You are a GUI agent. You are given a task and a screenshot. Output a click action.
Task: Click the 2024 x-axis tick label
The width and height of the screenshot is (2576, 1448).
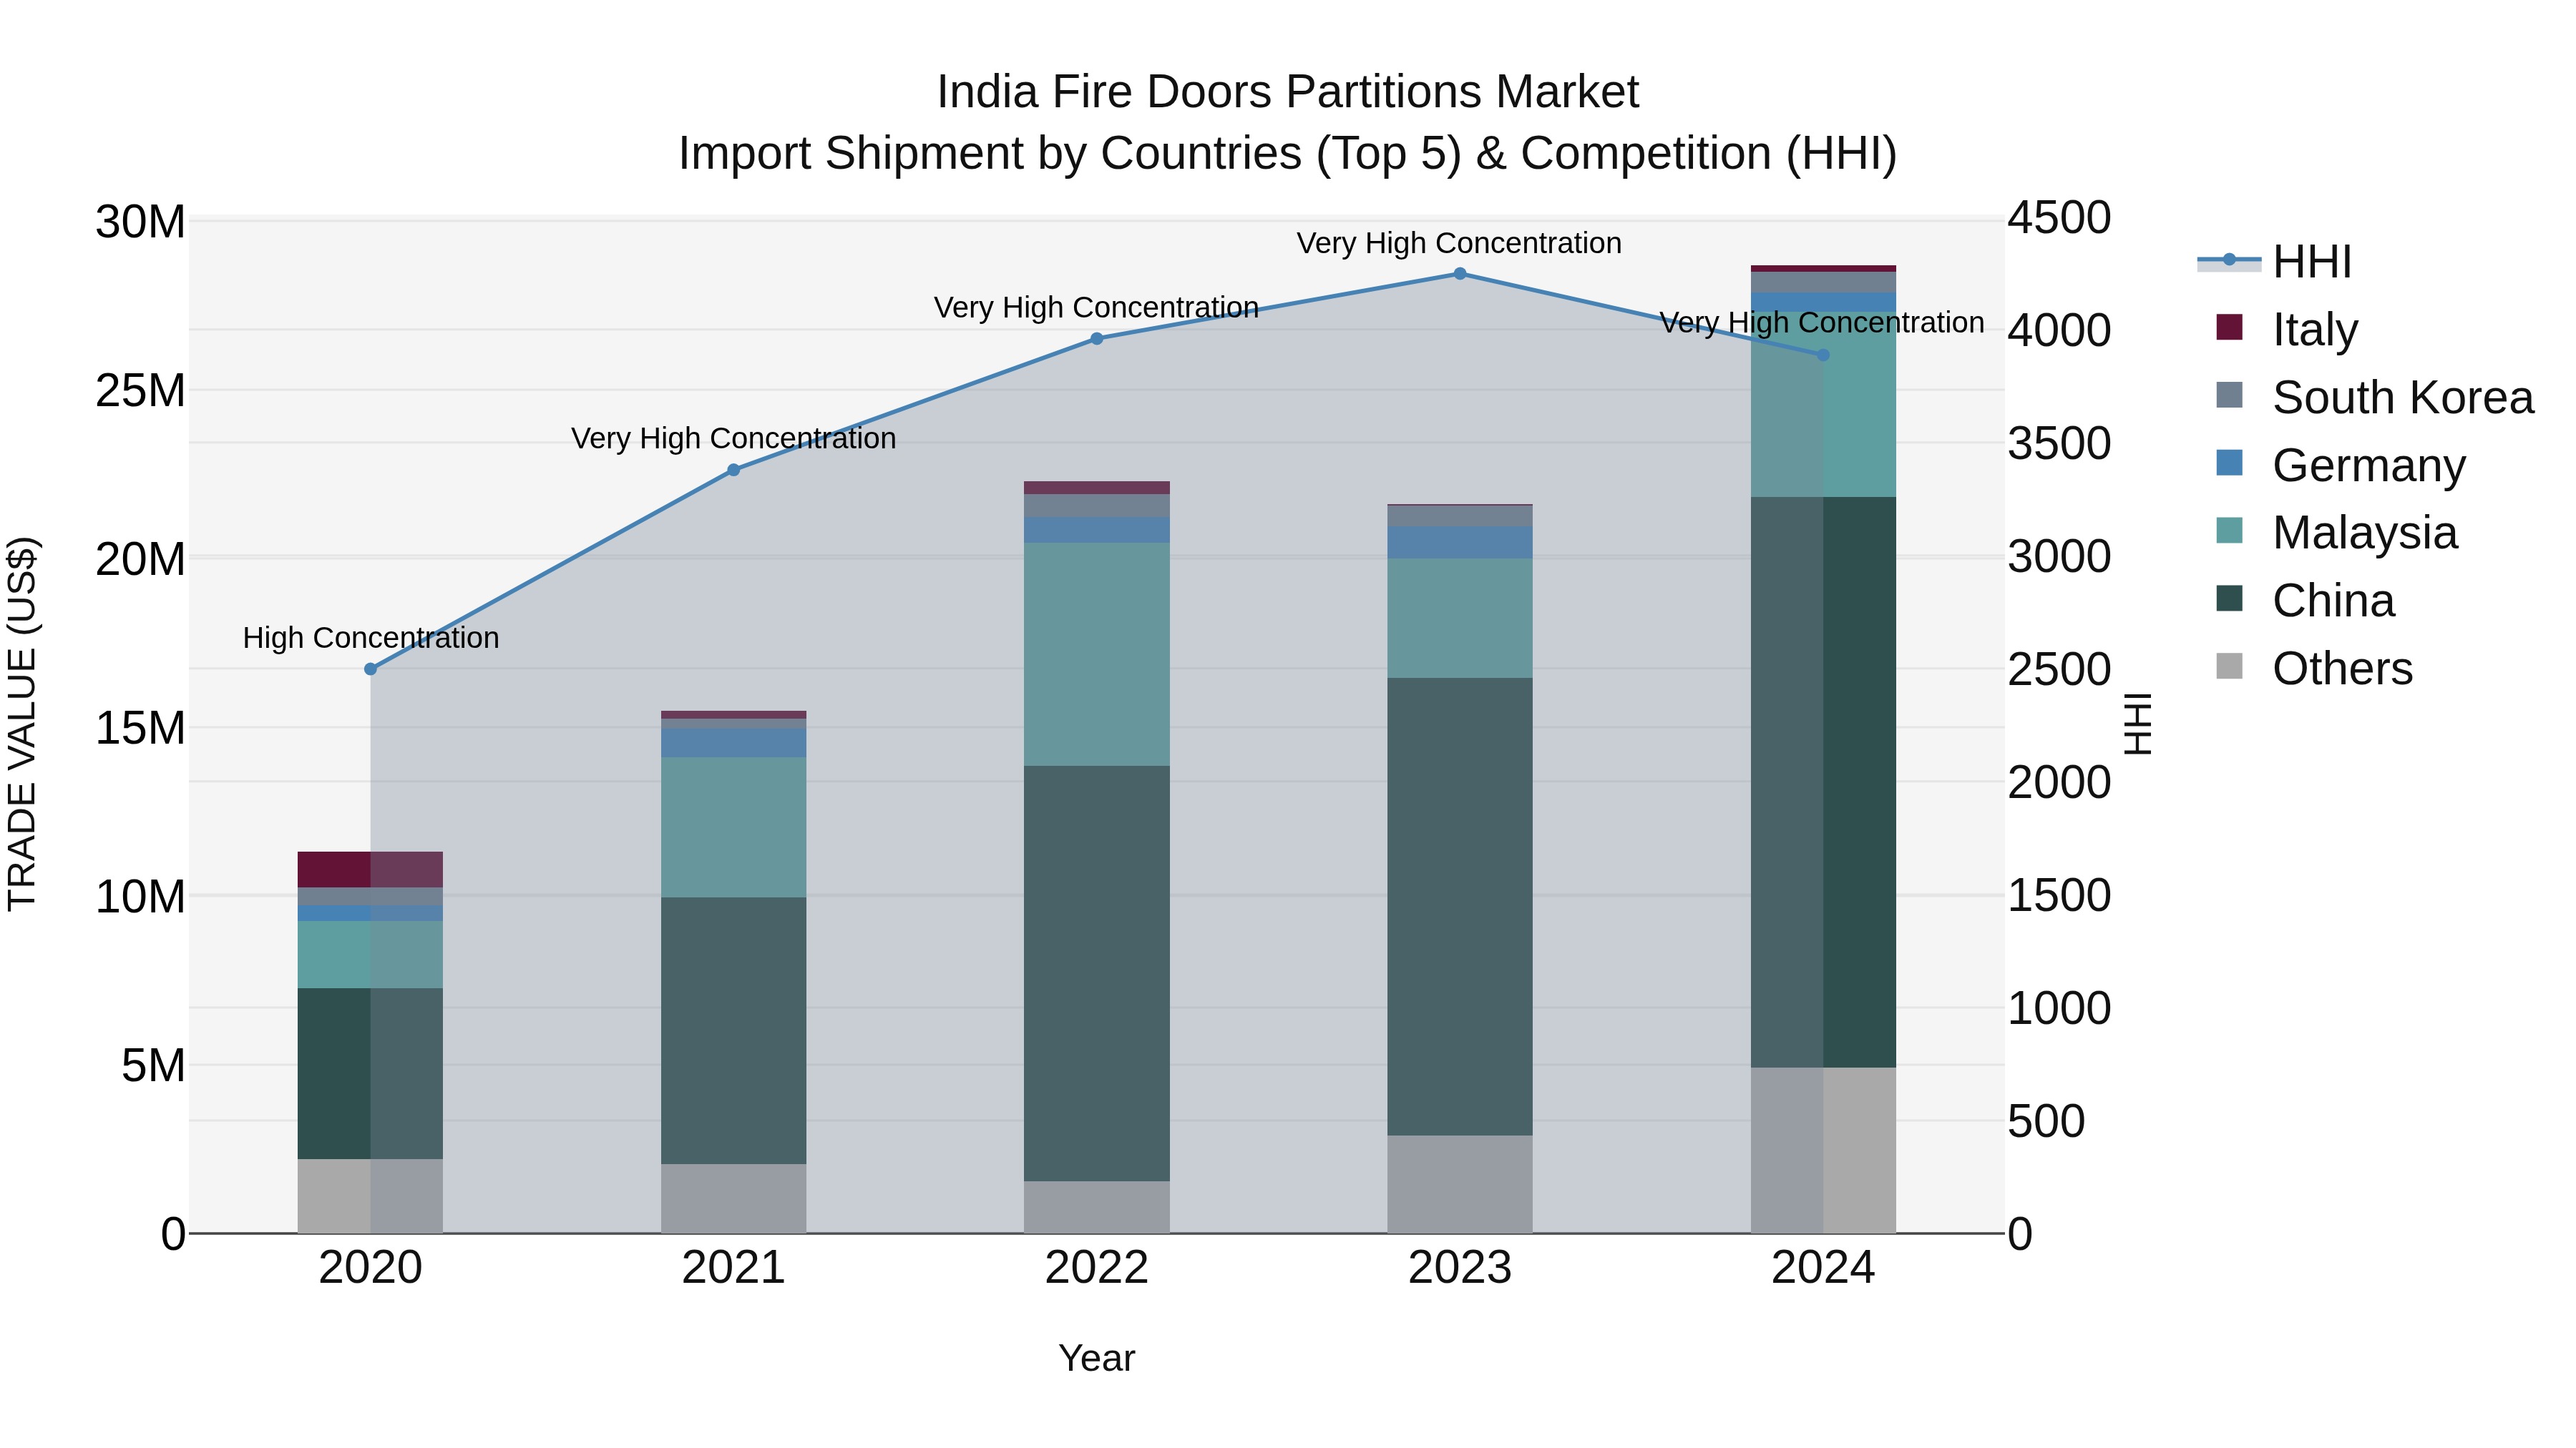pos(1822,1268)
